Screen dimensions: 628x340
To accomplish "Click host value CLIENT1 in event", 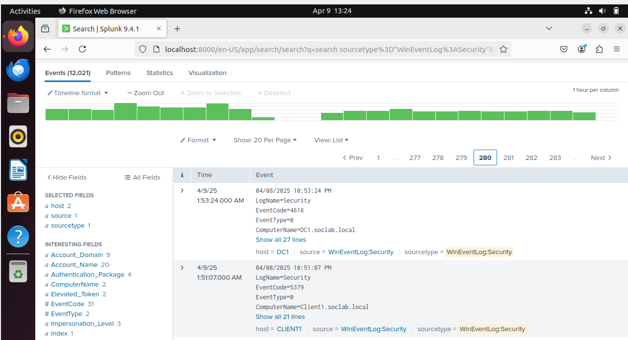I will tap(289, 329).
